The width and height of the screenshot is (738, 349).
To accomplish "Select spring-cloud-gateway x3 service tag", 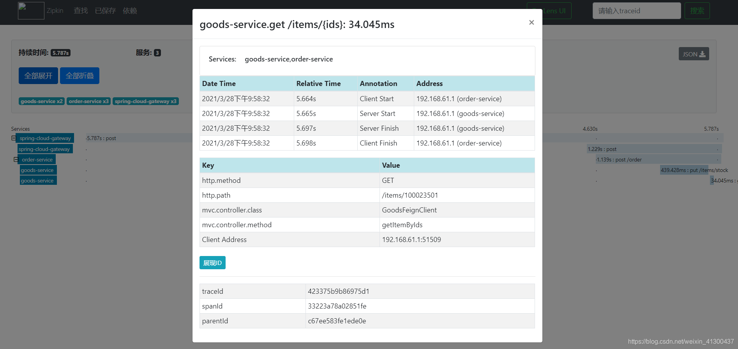I will click(x=146, y=101).
